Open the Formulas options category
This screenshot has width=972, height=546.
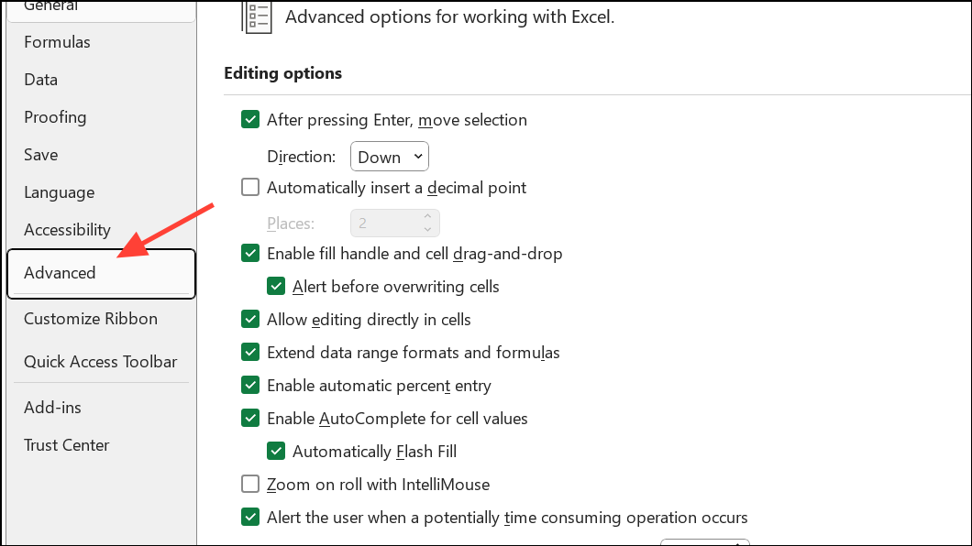pyautogui.click(x=57, y=42)
